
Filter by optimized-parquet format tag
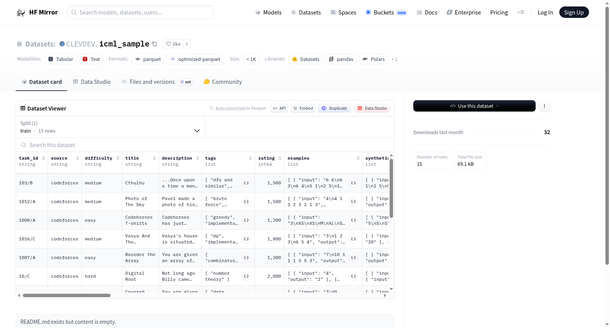[x=195, y=59]
